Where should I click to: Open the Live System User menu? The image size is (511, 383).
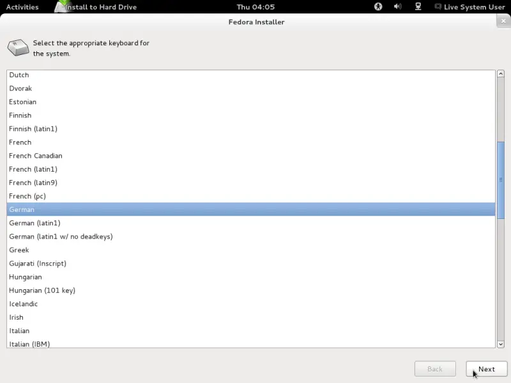pyautogui.click(x=469, y=7)
